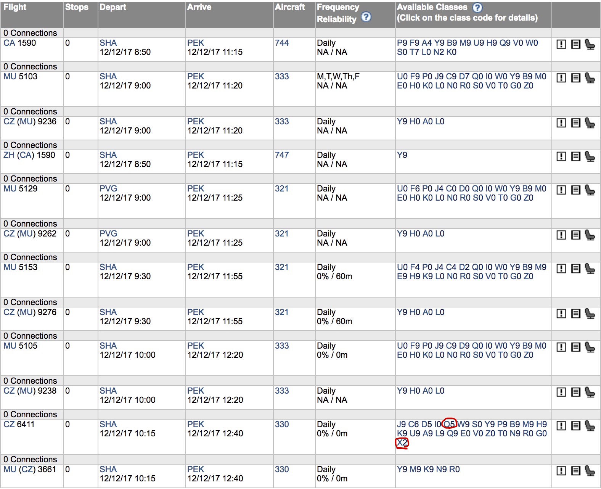Click class code Y9 for ZH (CA) 1590
601x489 pixels.
[402, 155]
